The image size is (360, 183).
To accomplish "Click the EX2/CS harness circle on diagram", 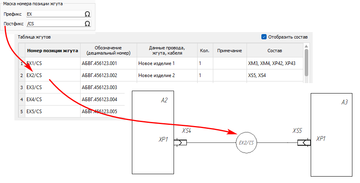I will [x=246, y=143].
